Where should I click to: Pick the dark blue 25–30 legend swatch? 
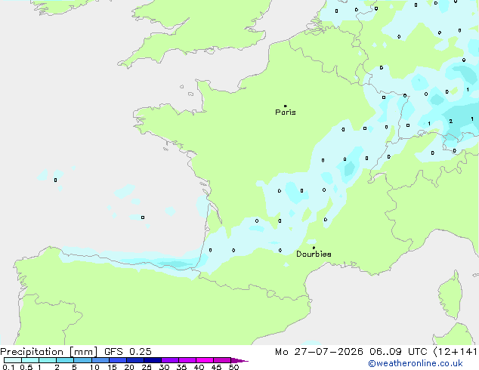tap(153, 360)
